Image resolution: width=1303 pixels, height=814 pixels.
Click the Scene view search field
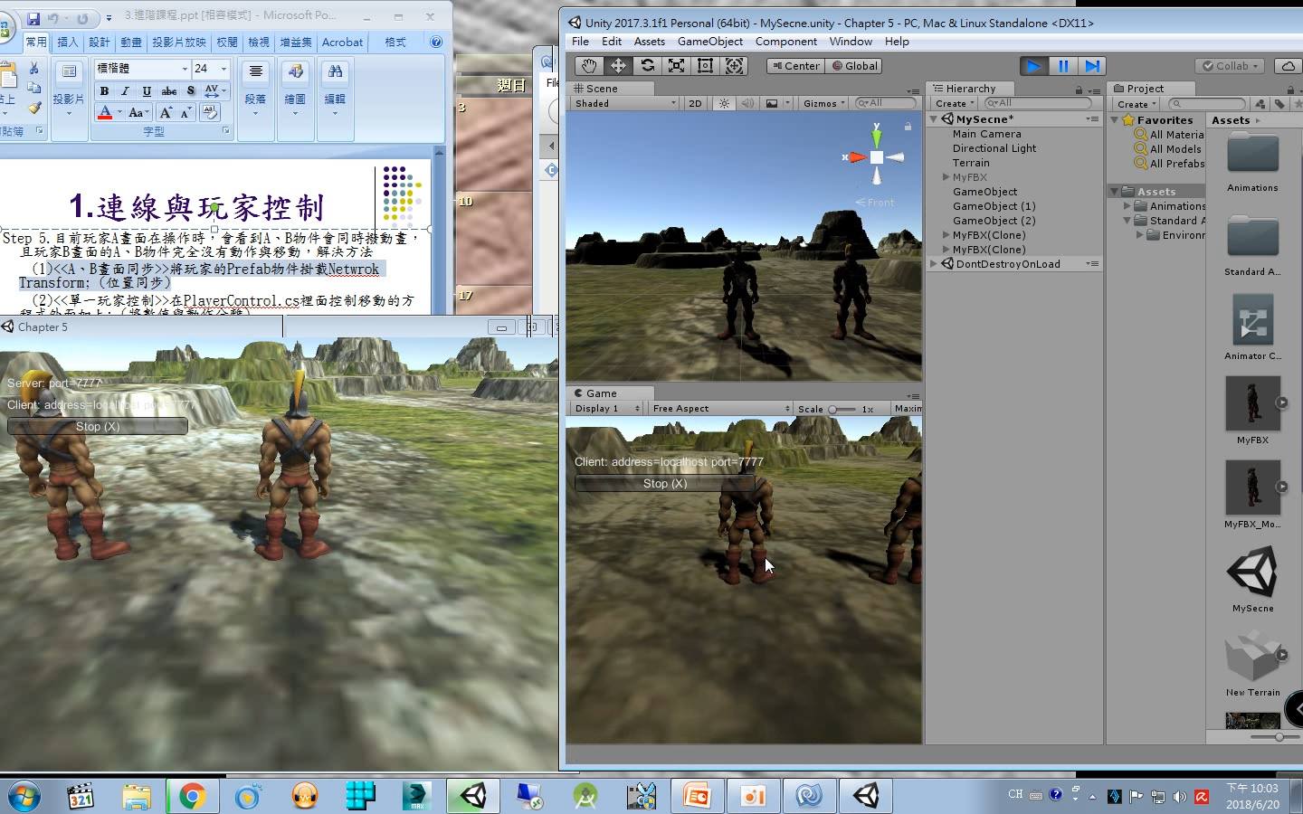tap(887, 103)
